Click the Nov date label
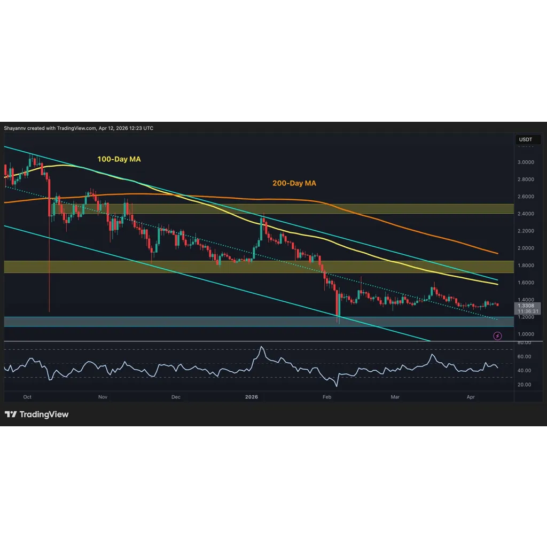This screenshot has height=547, width=547. [x=103, y=397]
